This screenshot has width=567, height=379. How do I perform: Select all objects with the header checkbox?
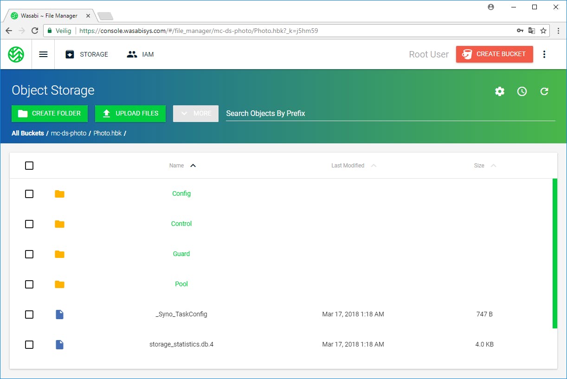click(x=29, y=166)
